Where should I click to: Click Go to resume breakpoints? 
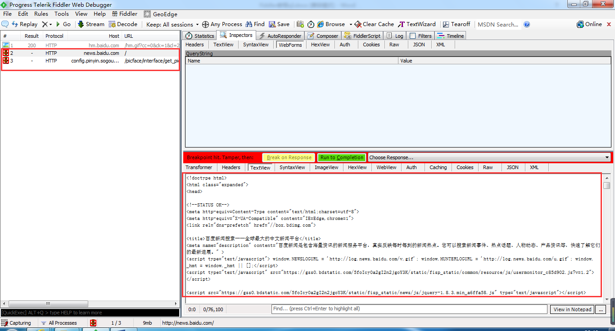(63, 24)
